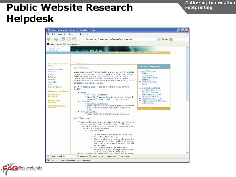This screenshot has width=236, height=177.
Task: Click the search engine icon in search box
Action: click(x=171, y=39)
